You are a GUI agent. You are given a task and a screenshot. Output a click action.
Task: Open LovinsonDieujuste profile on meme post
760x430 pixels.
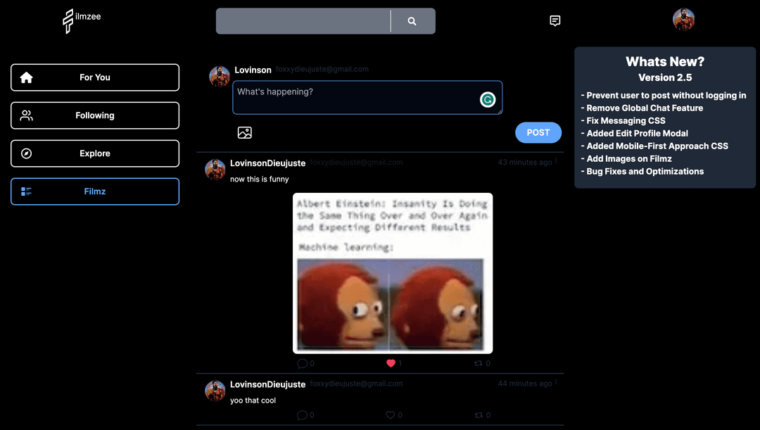(267, 163)
